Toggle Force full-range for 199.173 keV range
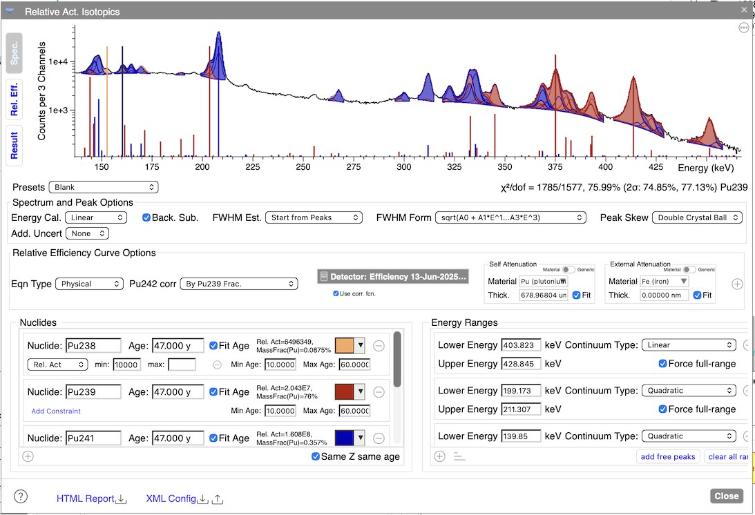The height and width of the screenshot is (515, 755). click(662, 409)
